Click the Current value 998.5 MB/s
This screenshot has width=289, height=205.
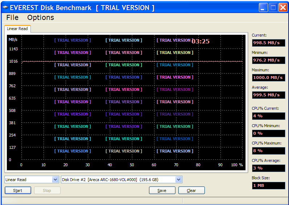(269, 43)
